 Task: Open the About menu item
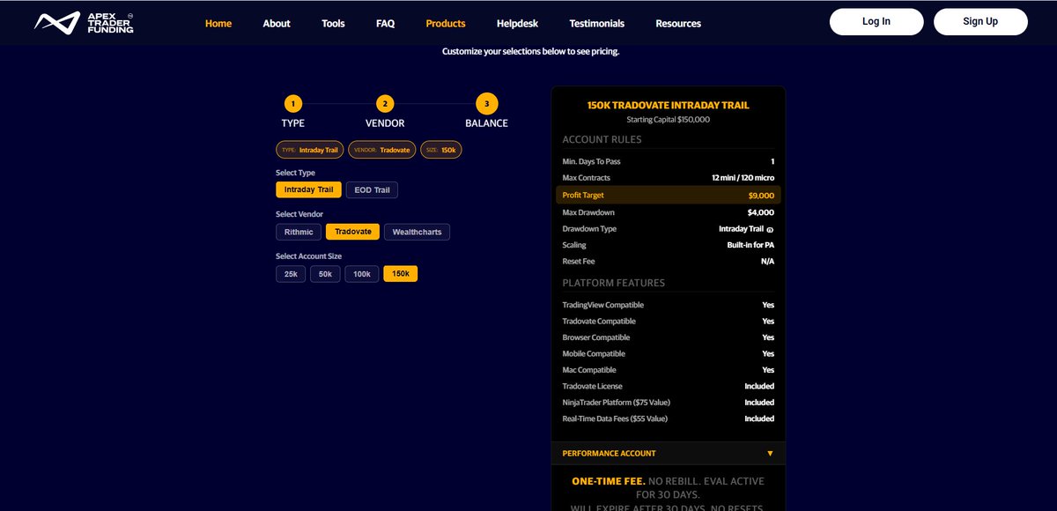[277, 23]
